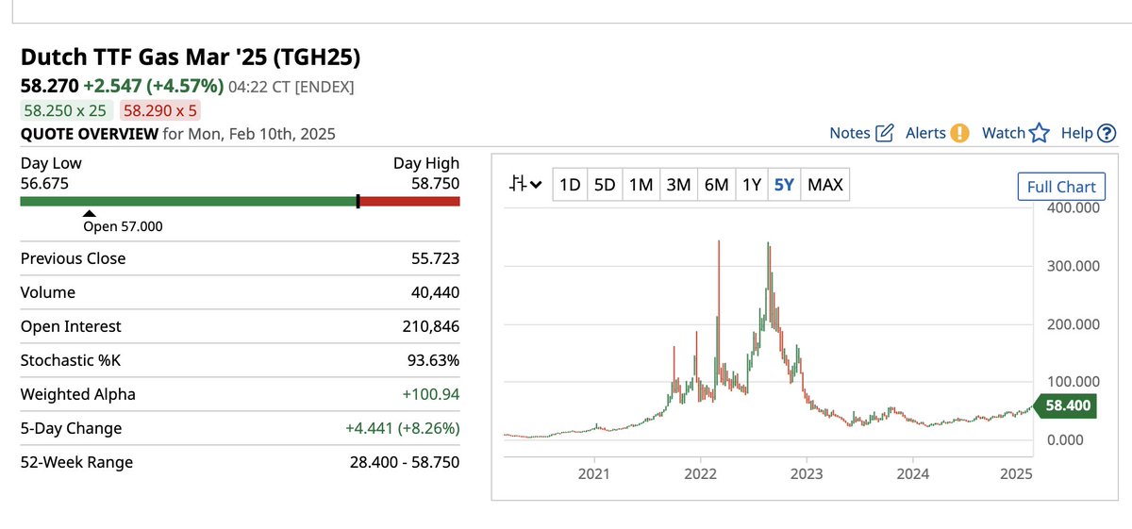
Task: Click the green bid 58.250 x 25
Action: tap(65, 110)
